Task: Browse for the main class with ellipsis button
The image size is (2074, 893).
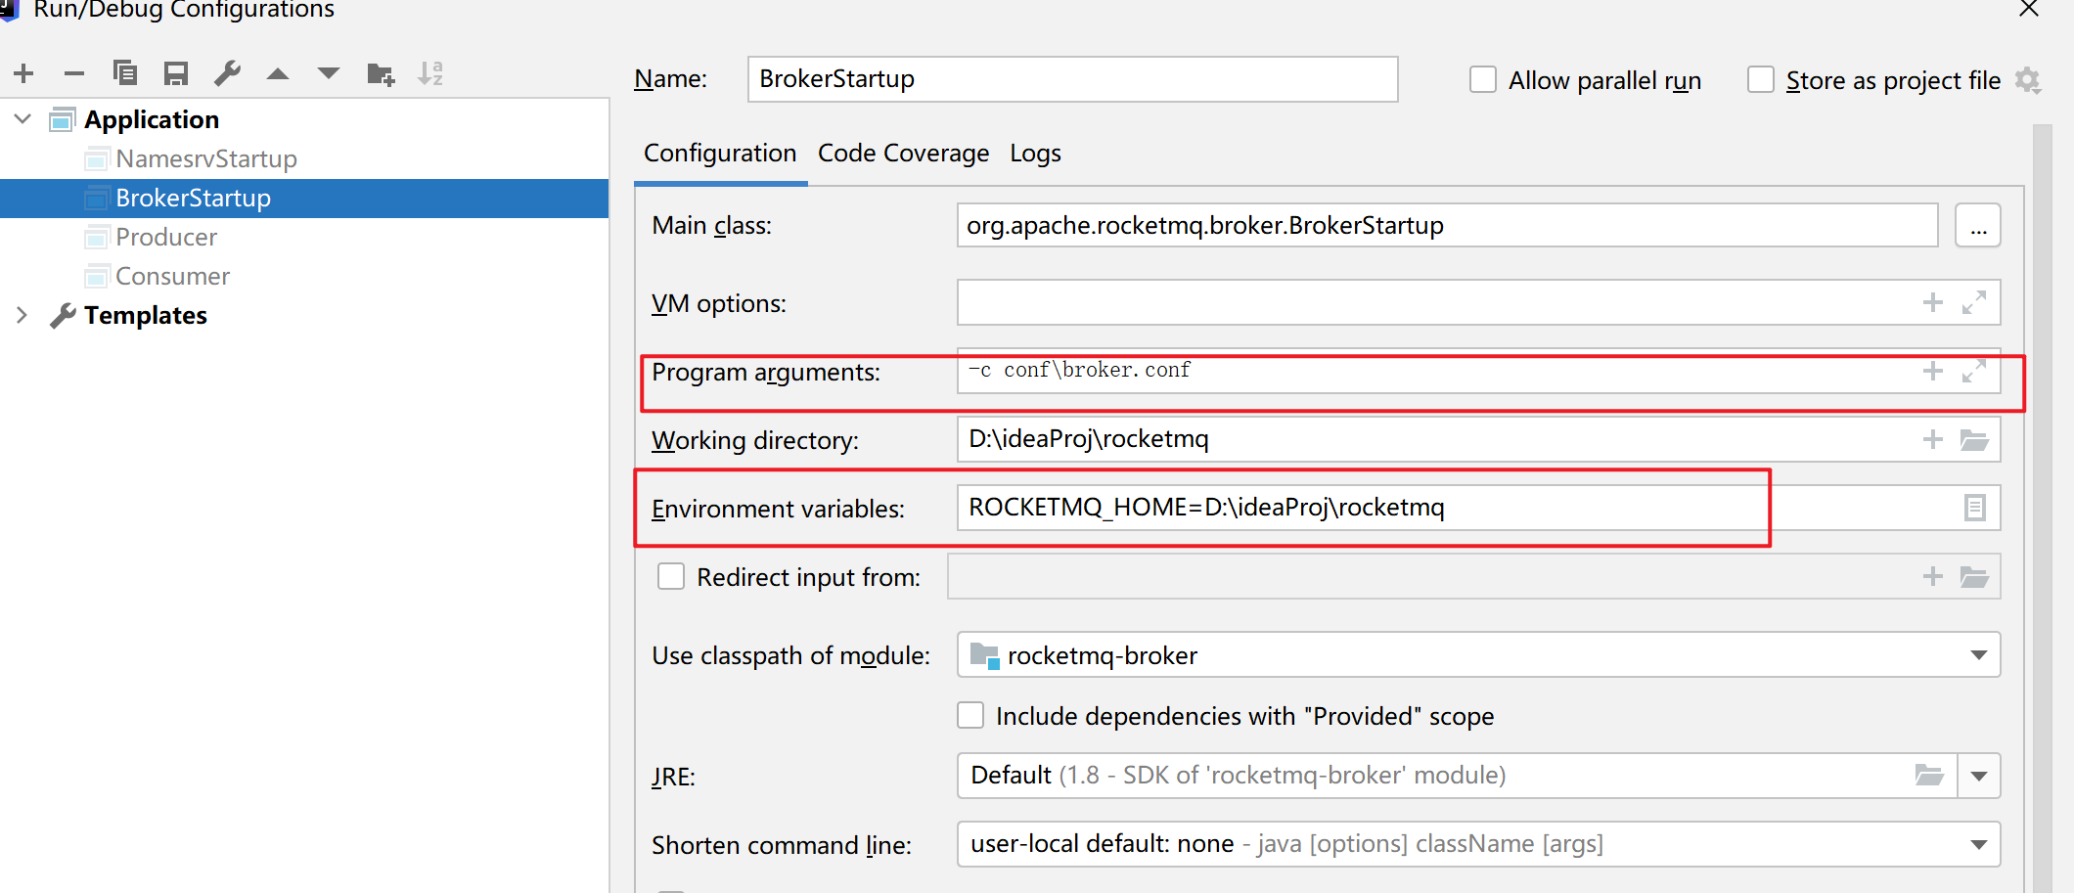Action: coord(1978,226)
